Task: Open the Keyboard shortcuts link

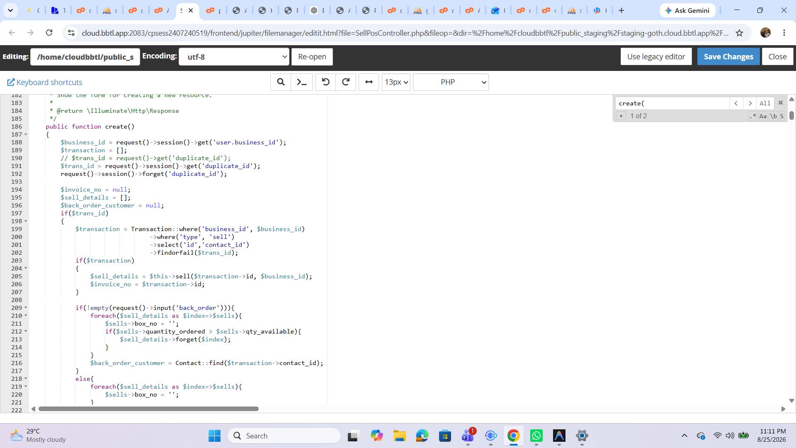Action: pyautogui.click(x=45, y=82)
